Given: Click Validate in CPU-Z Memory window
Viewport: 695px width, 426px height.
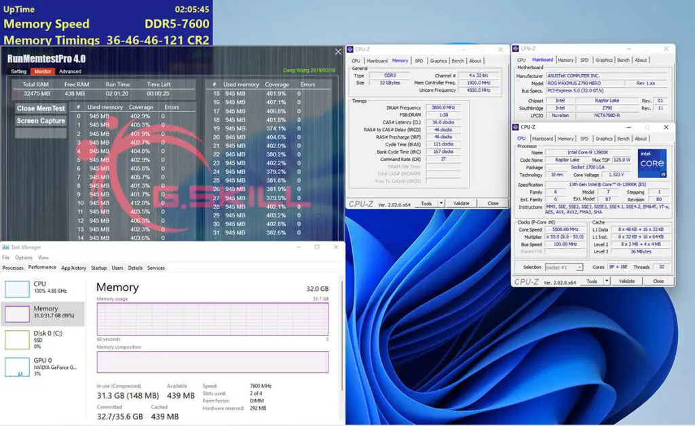Looking at the screenshot, I should (461, 203).
